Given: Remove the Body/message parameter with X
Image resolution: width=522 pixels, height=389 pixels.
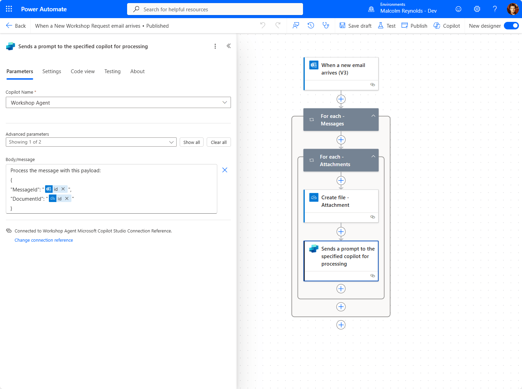Looking at the screenshot, I should click(x=225, y=170).
